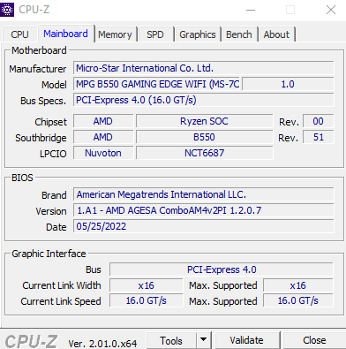
Task: Click the CPU-Z app icon in title bar
Action: (7, 10)
